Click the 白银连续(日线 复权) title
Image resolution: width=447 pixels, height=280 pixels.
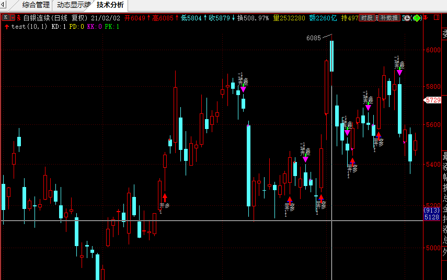[x=55, y=18]
